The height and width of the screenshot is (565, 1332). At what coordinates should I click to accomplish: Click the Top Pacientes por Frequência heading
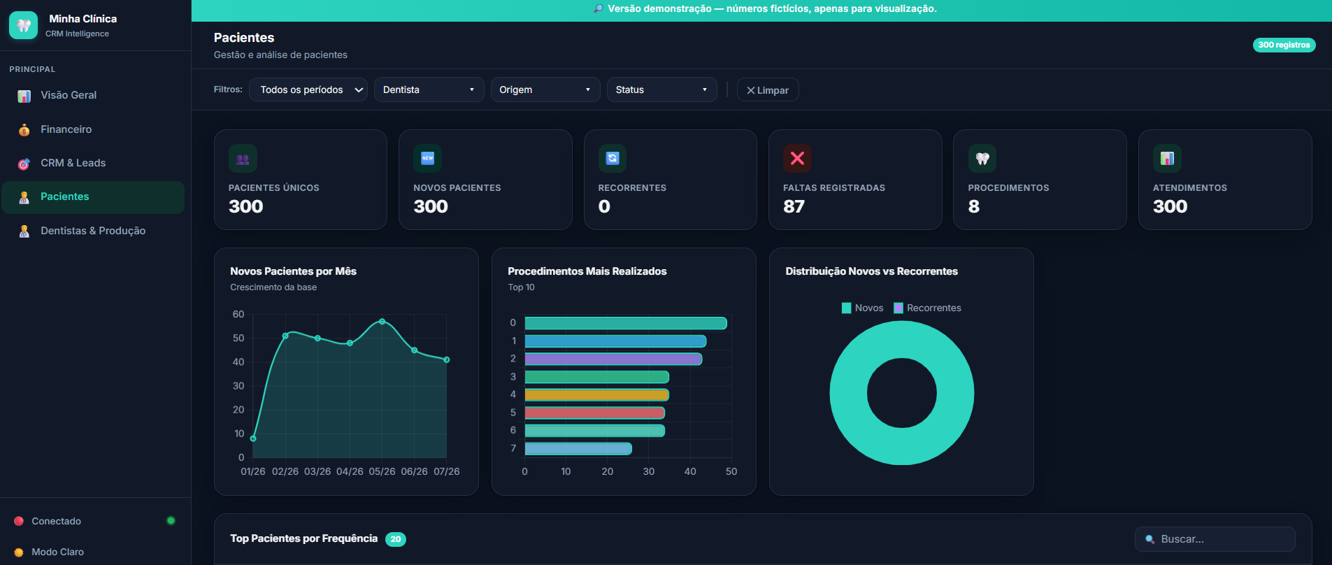click(304, 538)
